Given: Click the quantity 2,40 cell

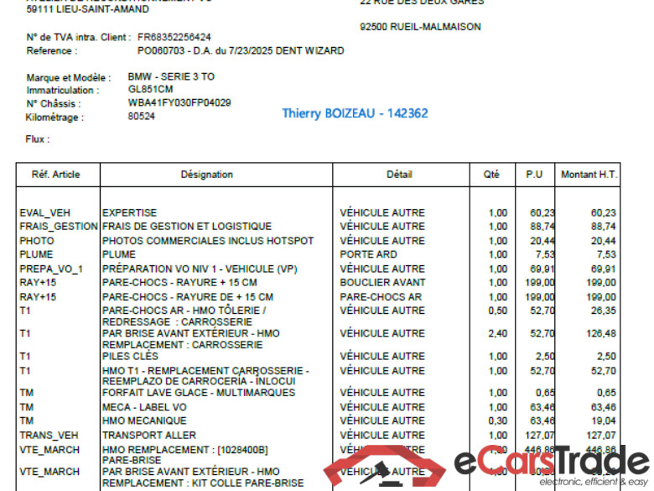Looking at the screenshot, I should click(x=498, y=333).
